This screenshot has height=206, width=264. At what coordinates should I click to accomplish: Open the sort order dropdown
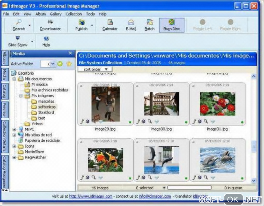point(95,69)
